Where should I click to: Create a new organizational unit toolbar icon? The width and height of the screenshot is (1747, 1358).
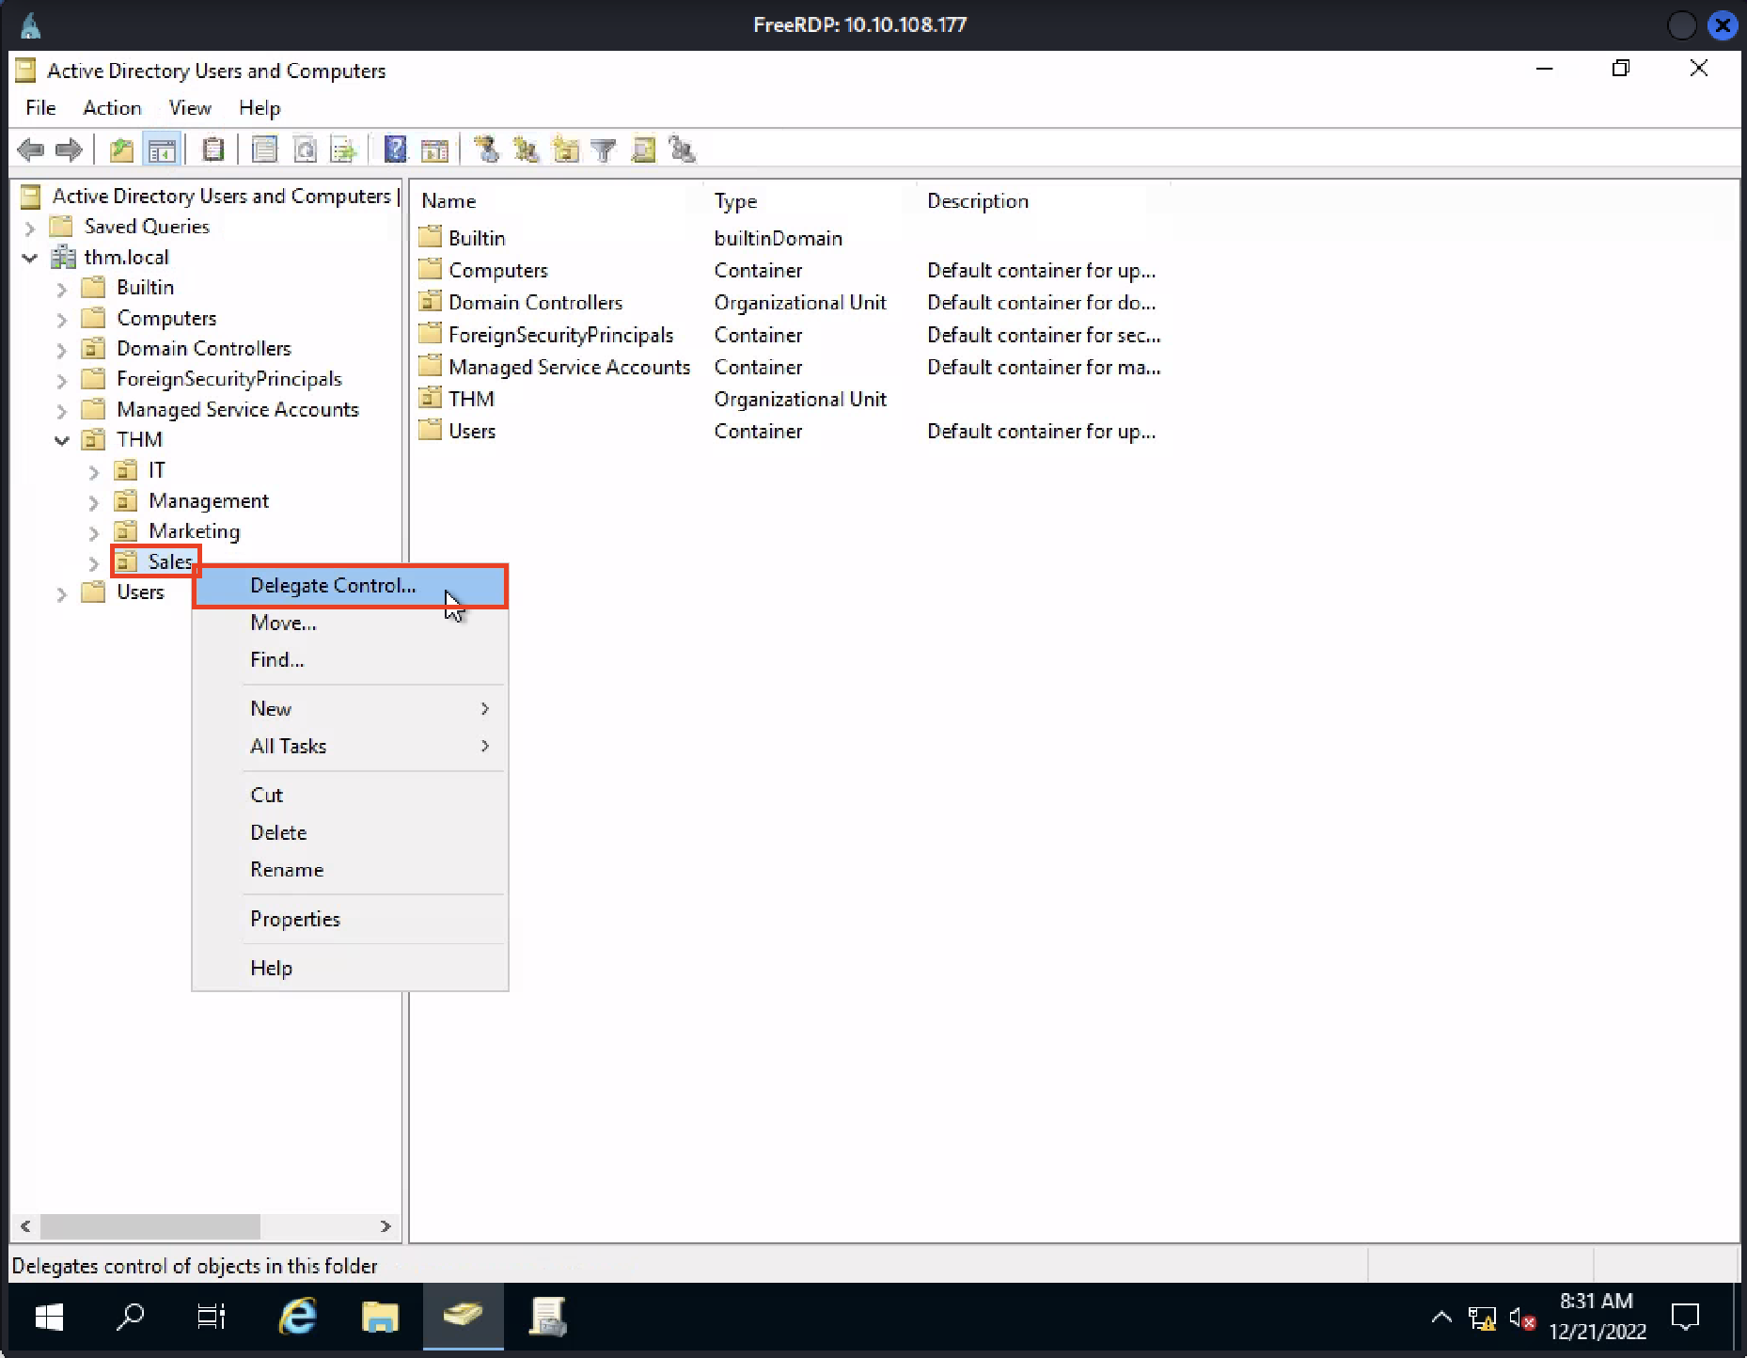coord(565,150)
